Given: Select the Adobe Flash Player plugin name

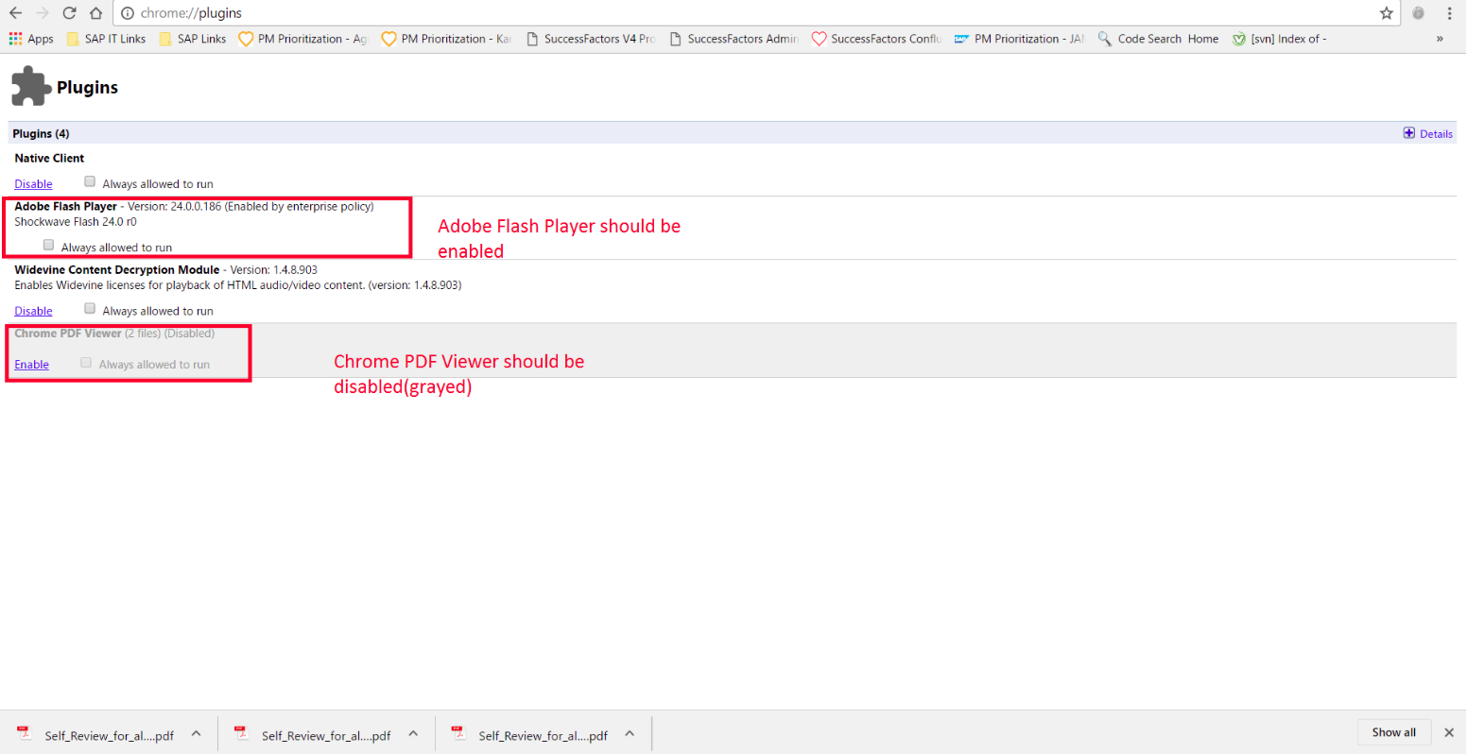Looking at the screenshot, I should (65, 206).
